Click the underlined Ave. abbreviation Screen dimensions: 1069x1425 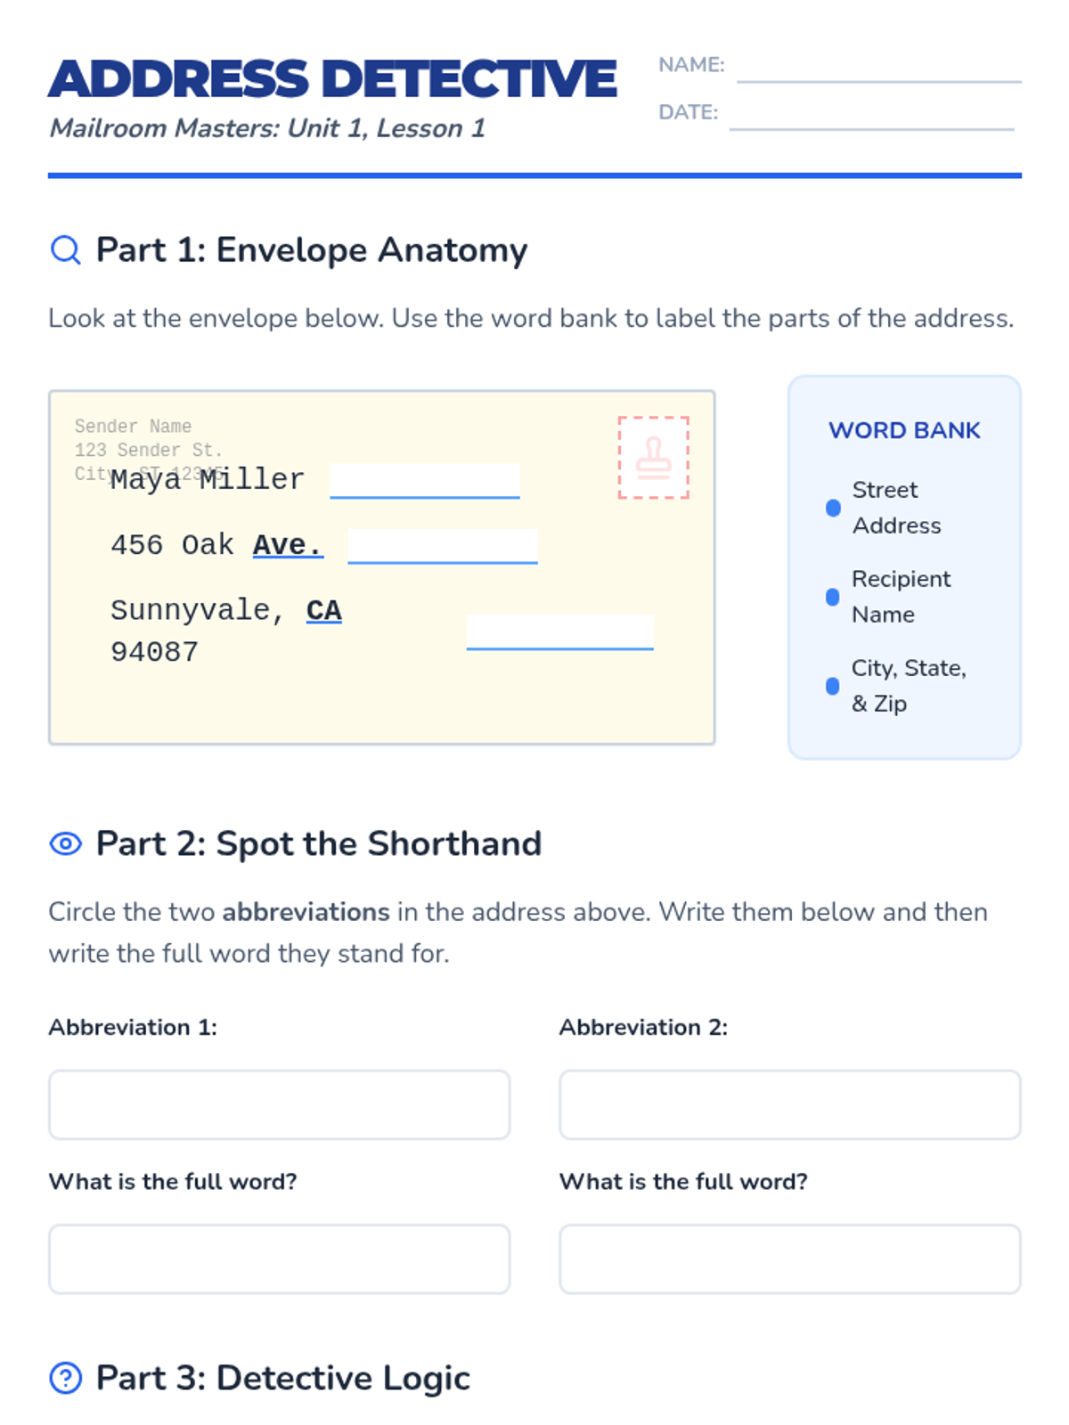tap(288, 544)
